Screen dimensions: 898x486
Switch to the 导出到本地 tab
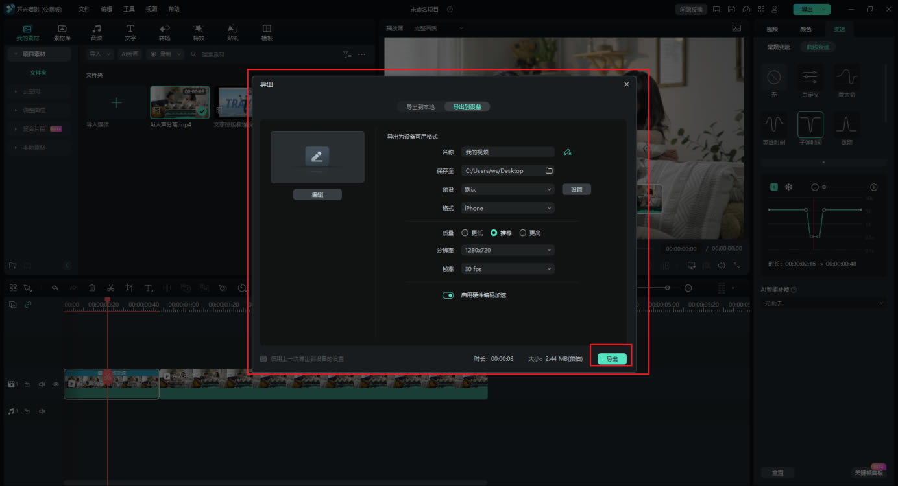(420, 107)
